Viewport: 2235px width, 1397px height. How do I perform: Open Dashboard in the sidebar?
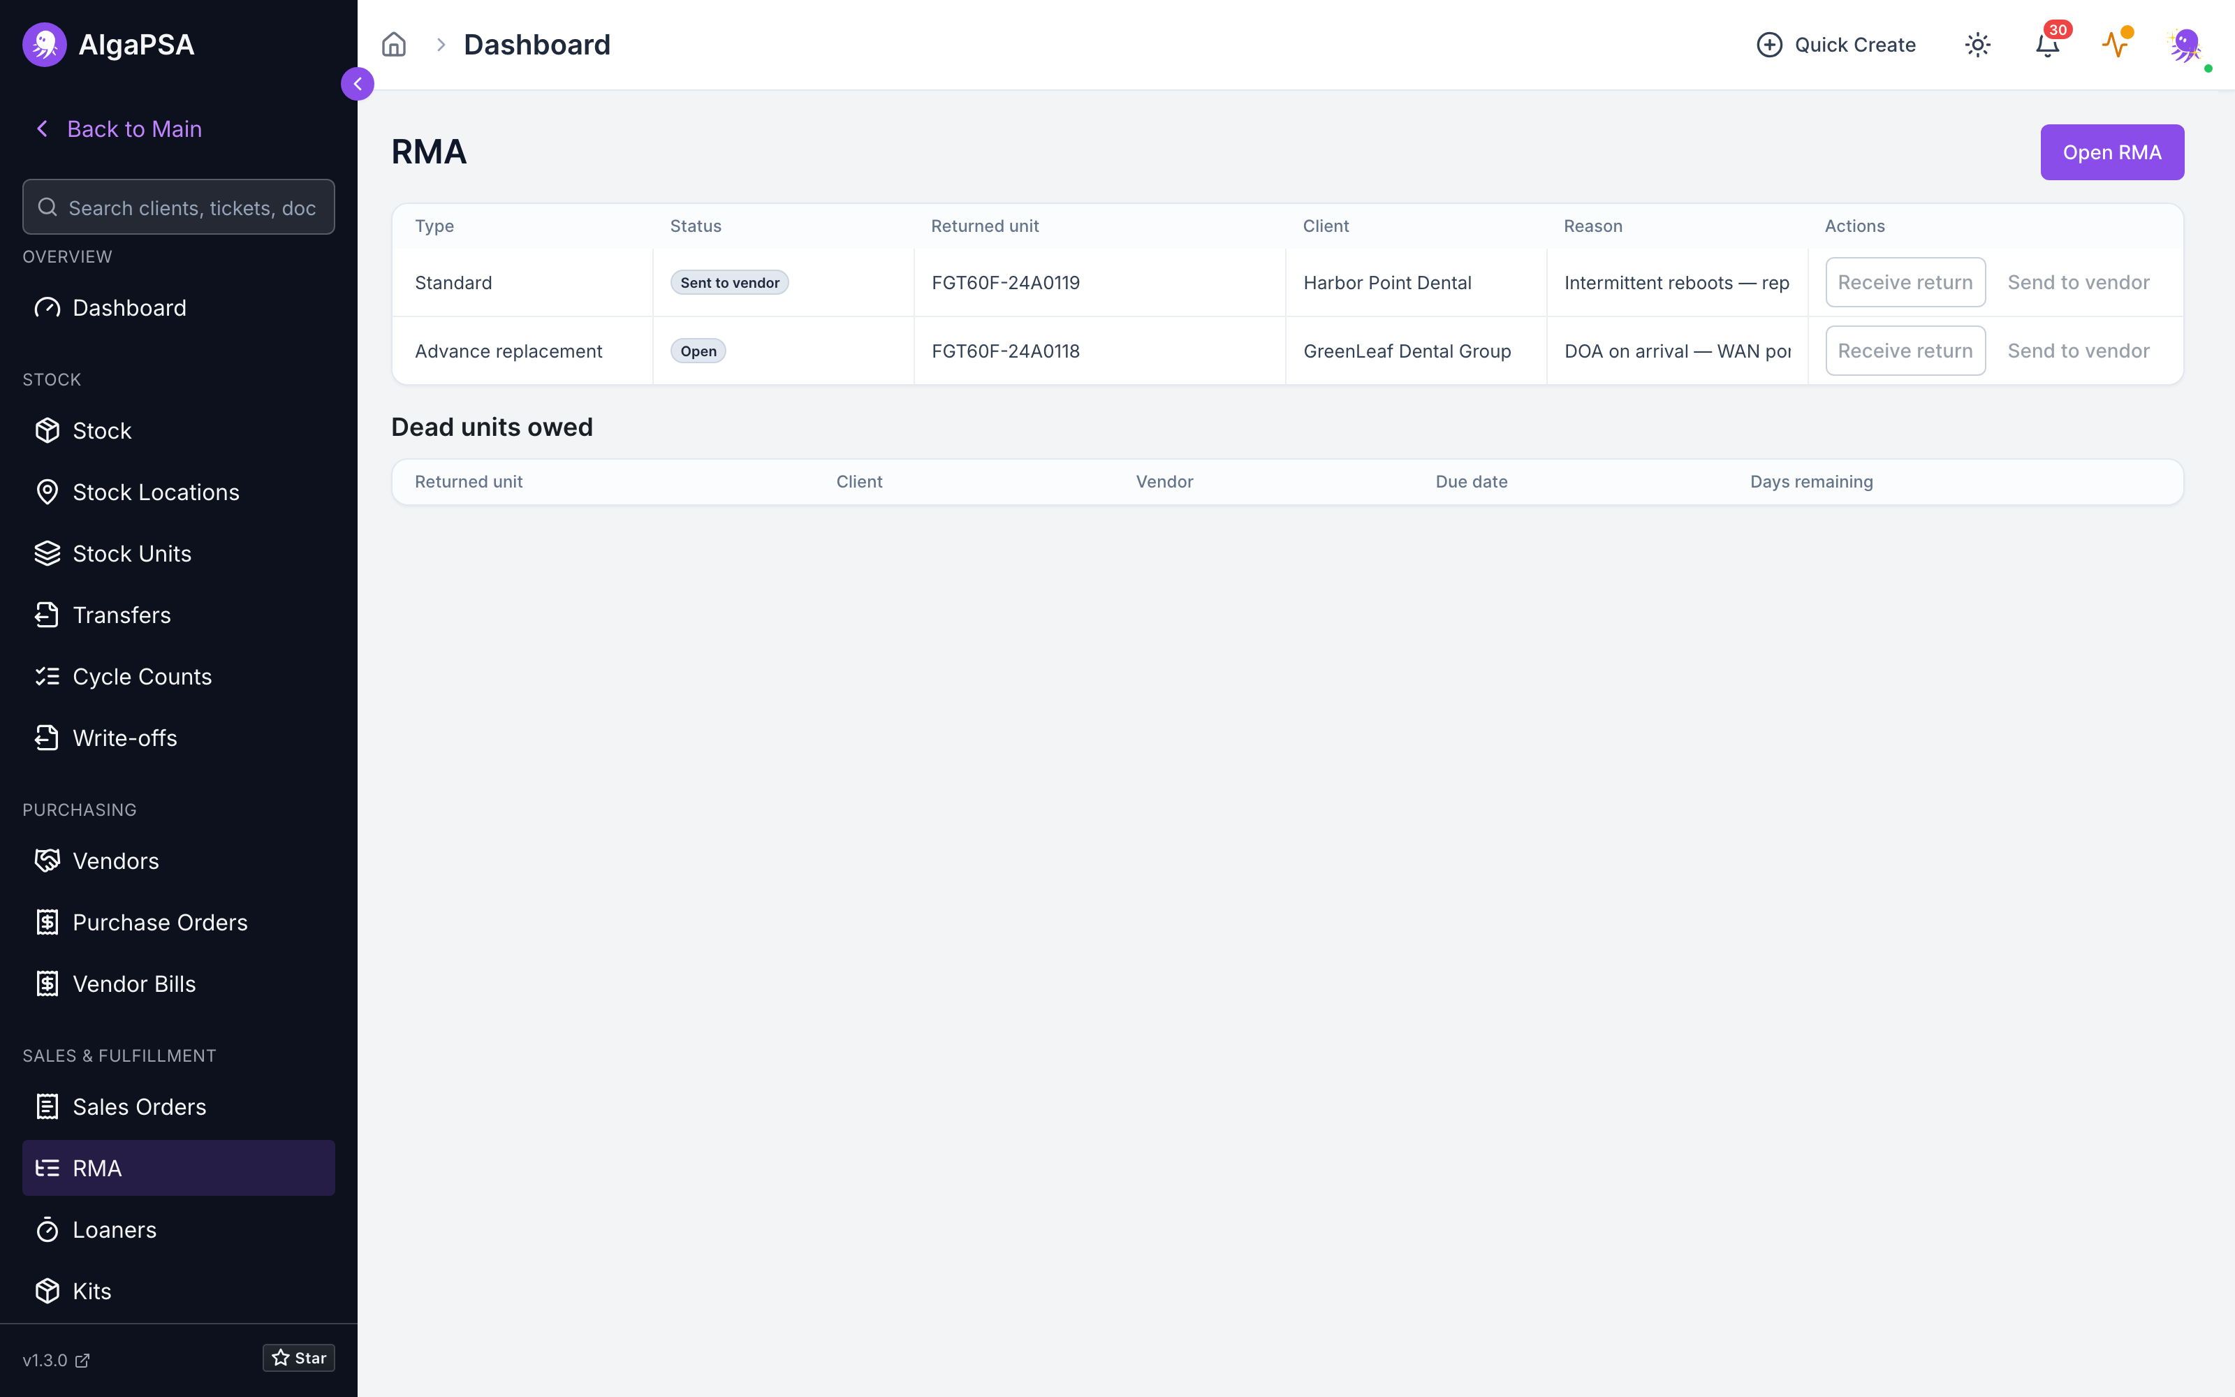178,307
